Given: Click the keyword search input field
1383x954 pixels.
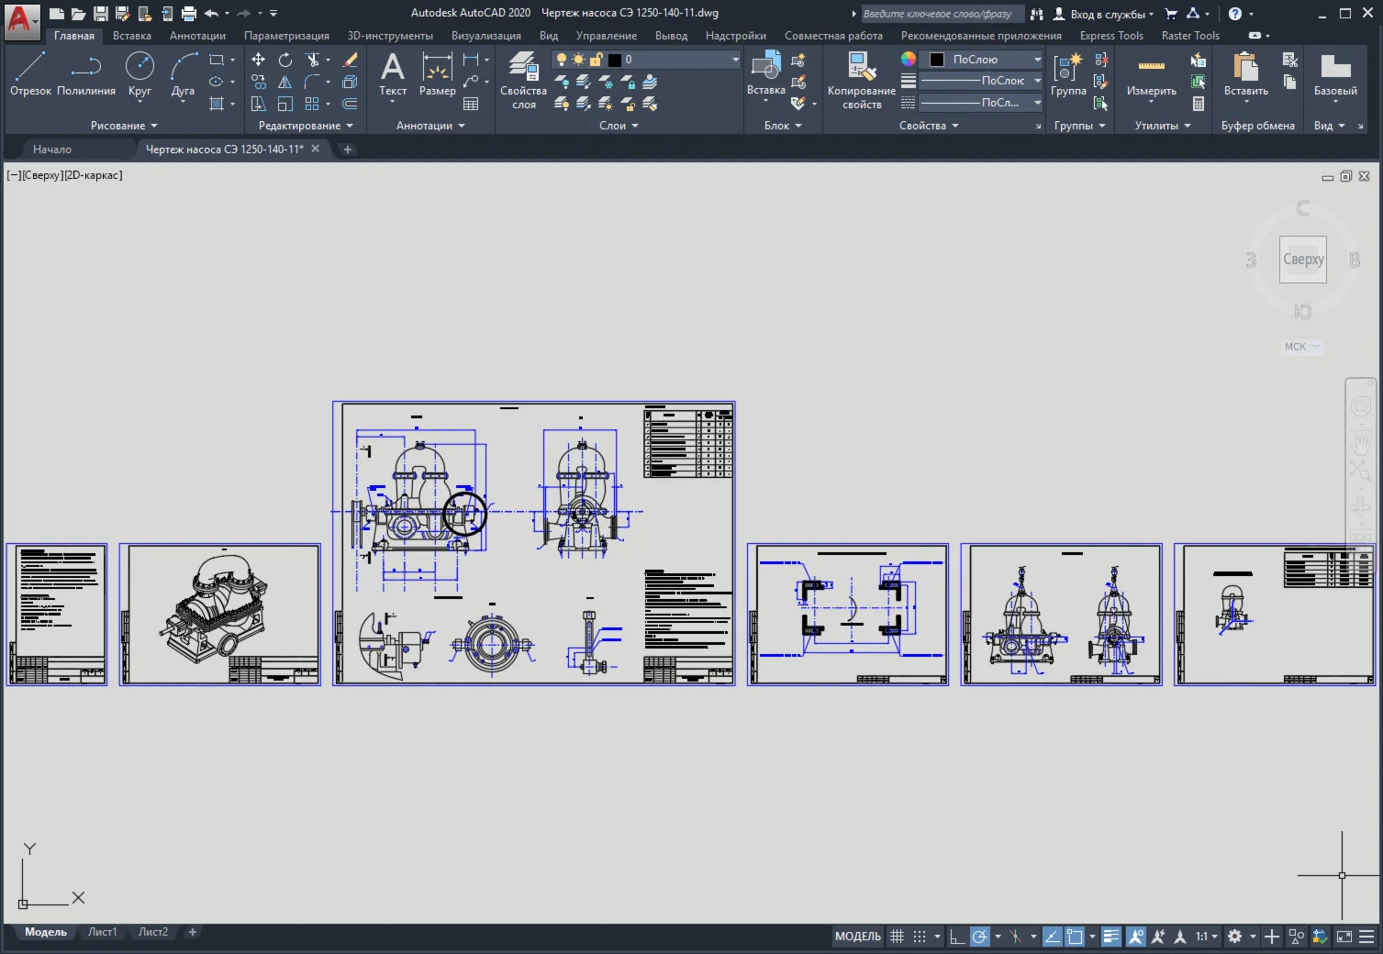Looking at the screenshot, I should (942, 14).
